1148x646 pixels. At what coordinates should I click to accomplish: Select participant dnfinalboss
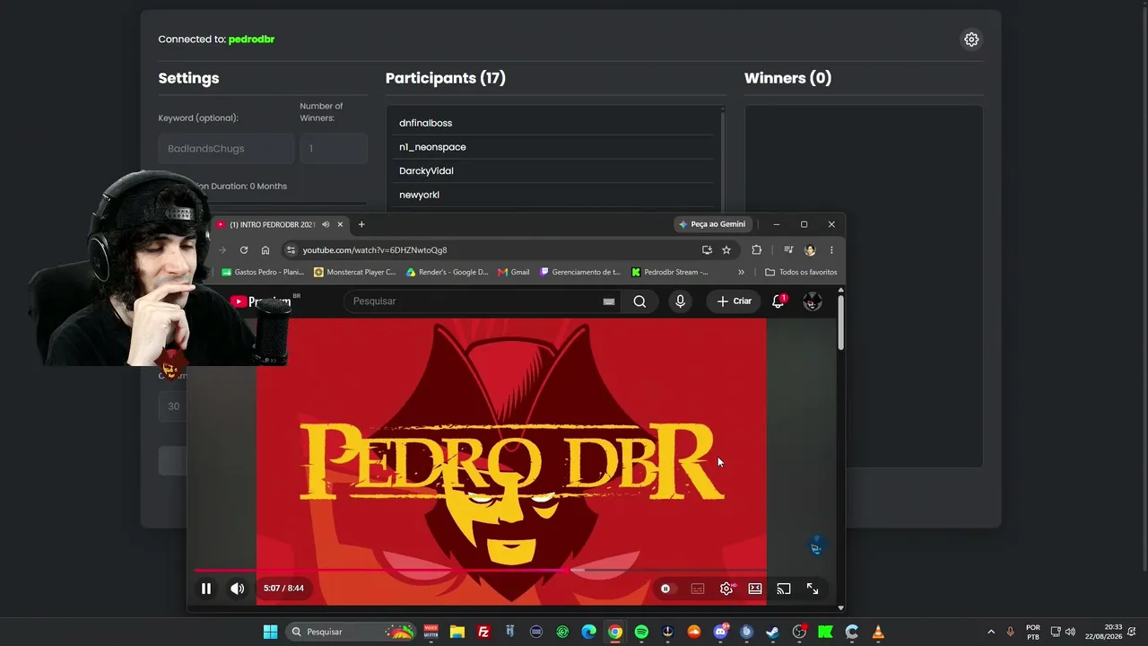point(552,123)
